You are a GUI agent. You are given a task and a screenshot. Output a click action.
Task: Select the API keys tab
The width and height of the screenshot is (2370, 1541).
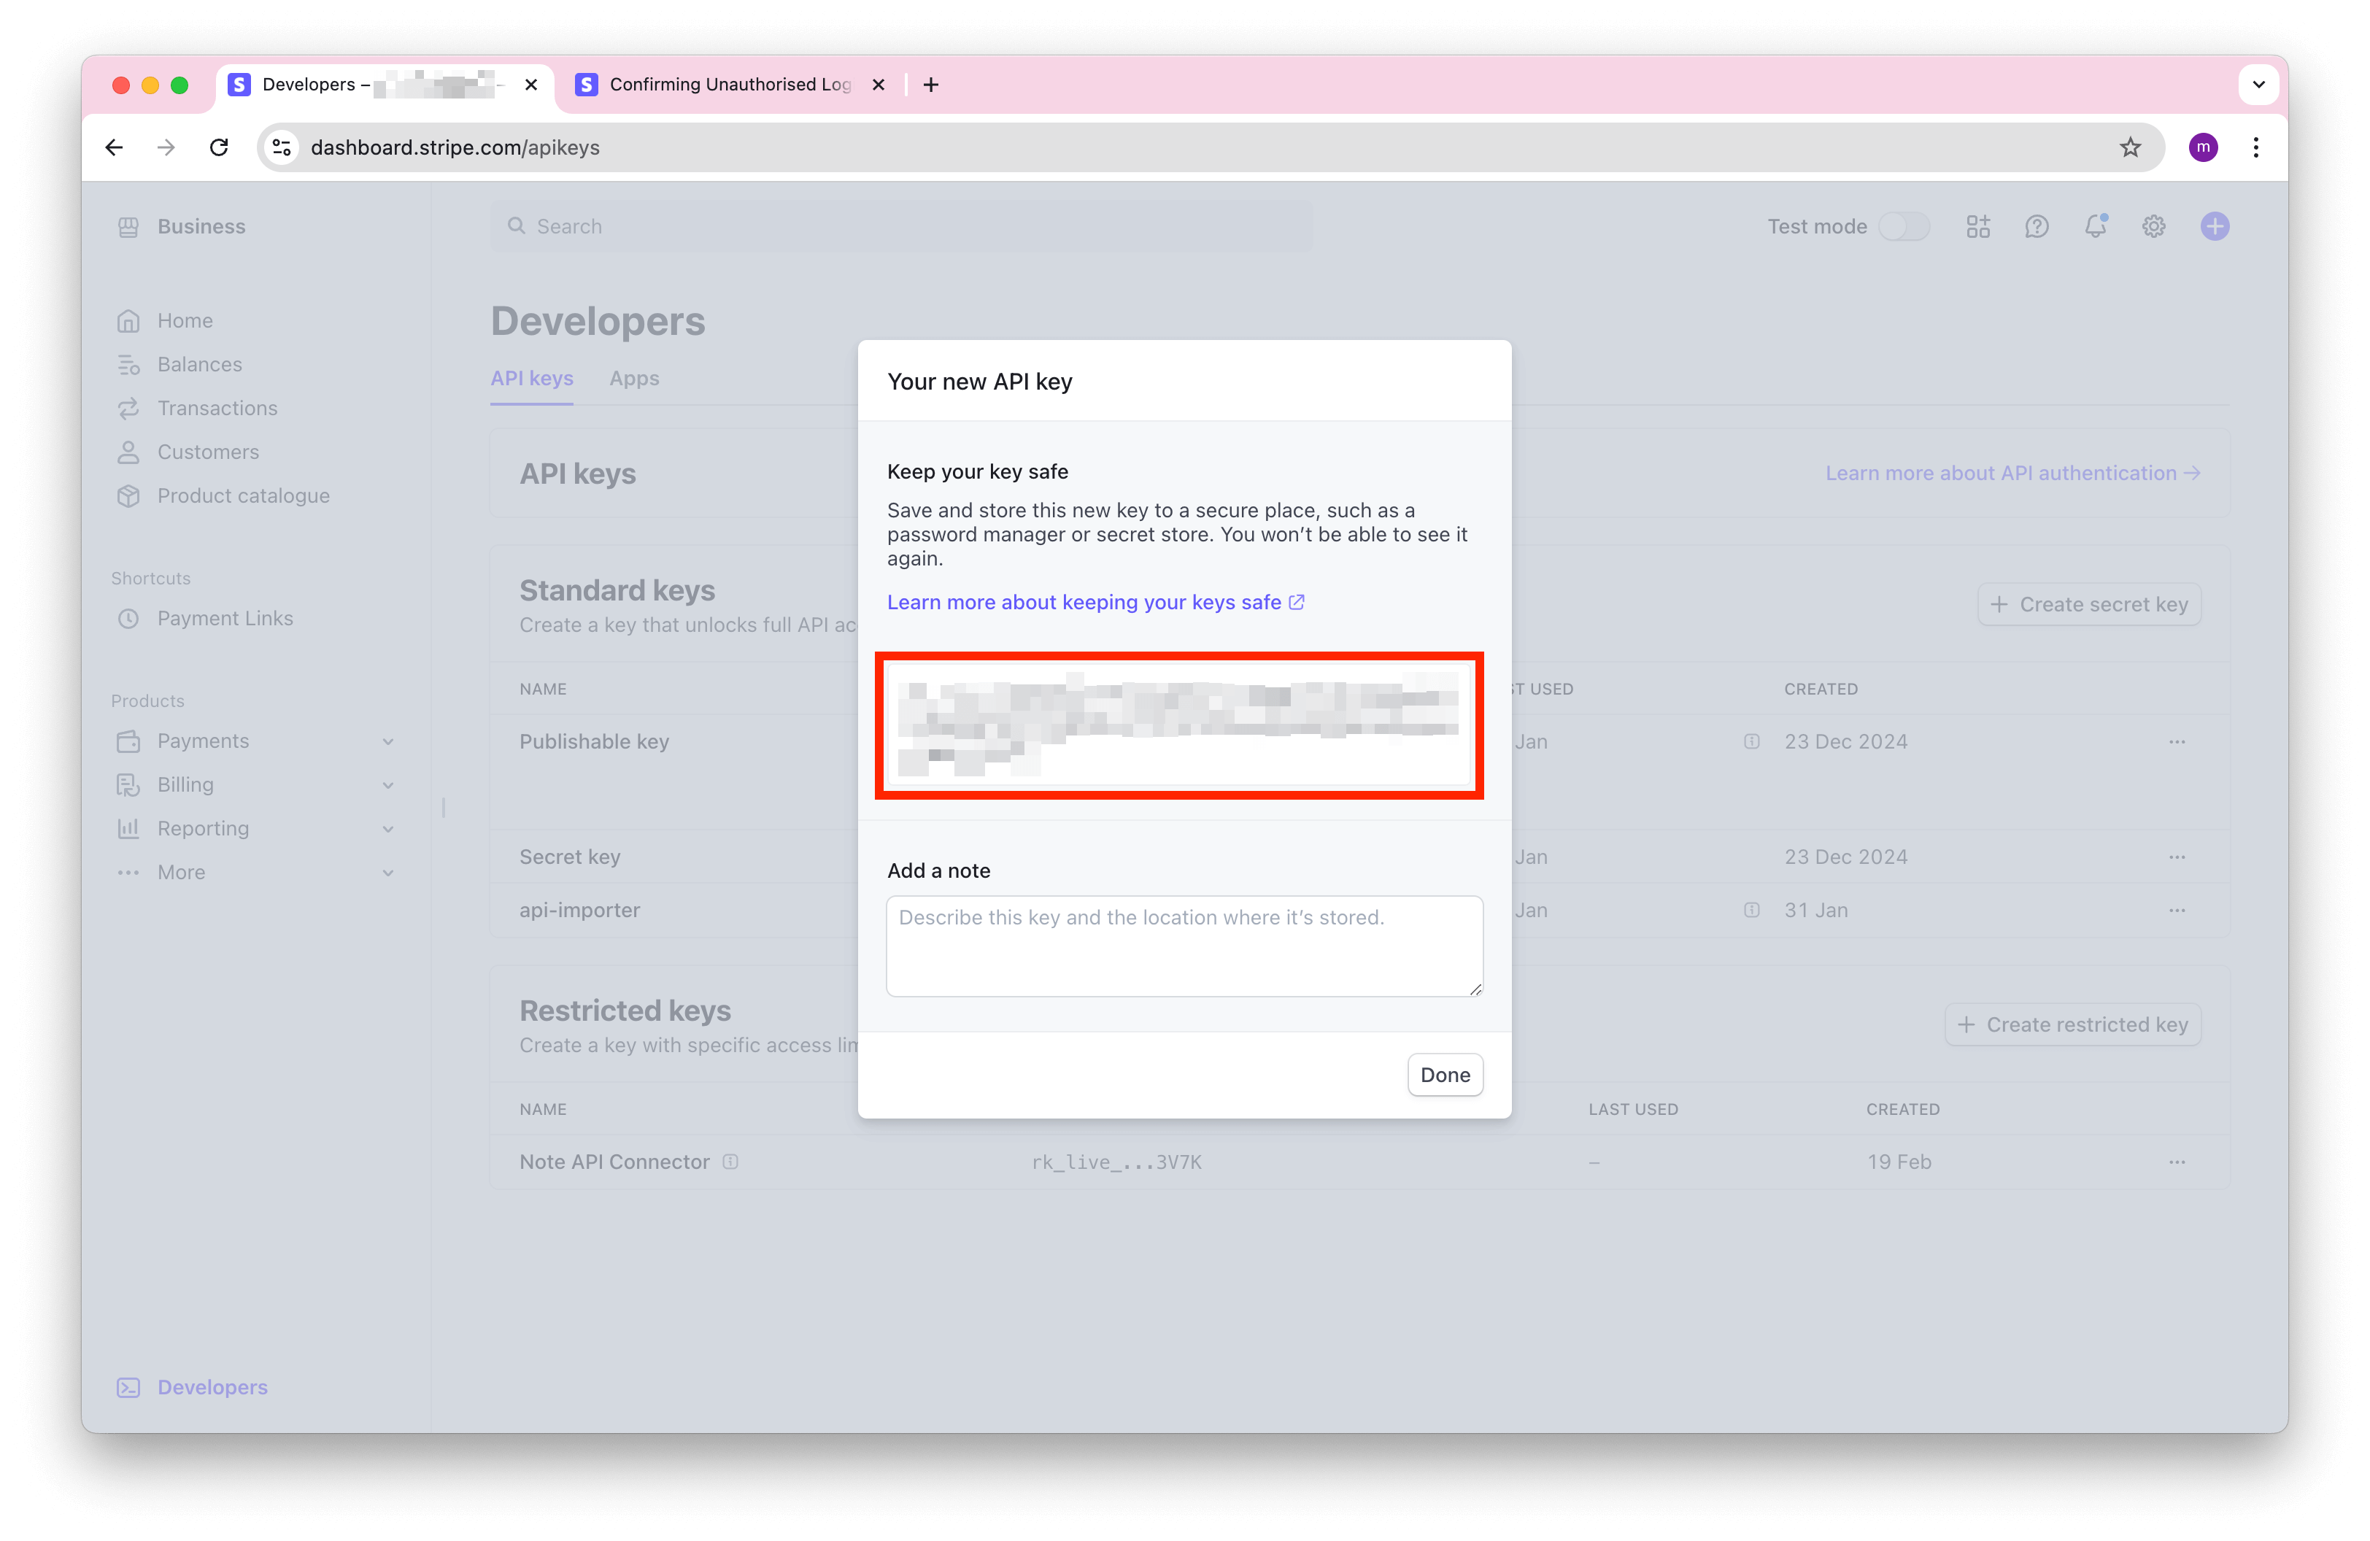click(x=532, y=376)
